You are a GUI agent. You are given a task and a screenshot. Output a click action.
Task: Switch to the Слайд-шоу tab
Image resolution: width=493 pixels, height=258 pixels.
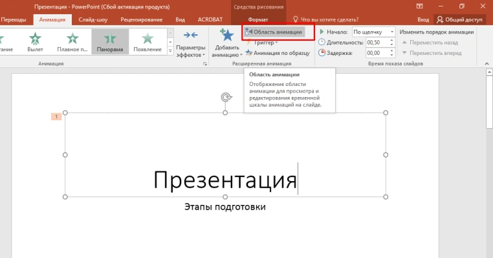click(x=93, y=19)
